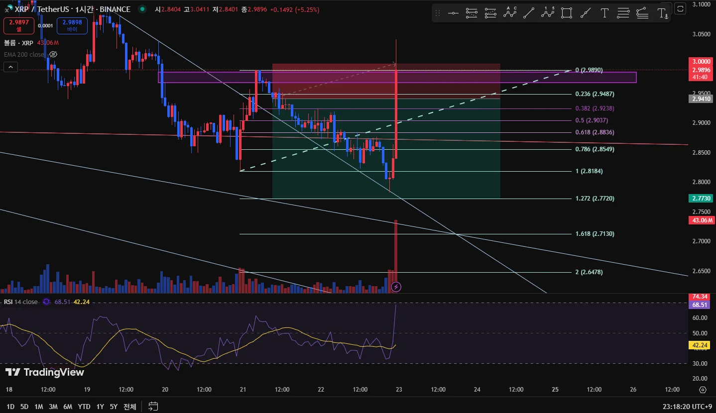
Task: Click the Fib 0.236 (2.9487) level label
Action: tap(595, 94)
